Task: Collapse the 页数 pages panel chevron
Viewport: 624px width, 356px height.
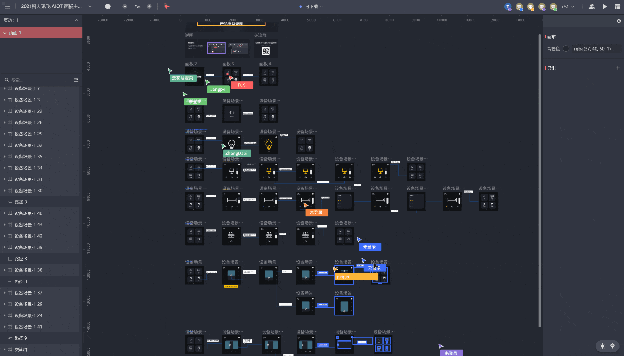Action: pyautogui.click(x=76, y=20)
